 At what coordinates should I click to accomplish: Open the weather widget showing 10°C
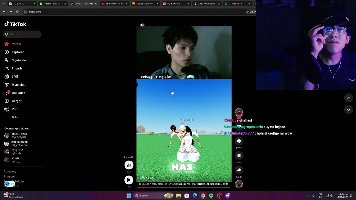(x=13, y=196)
